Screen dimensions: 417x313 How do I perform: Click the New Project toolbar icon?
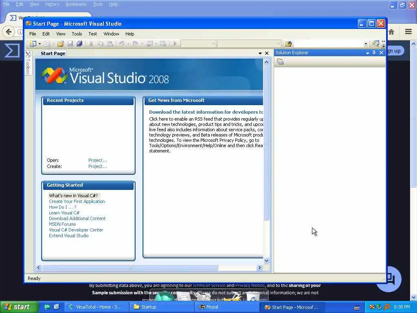click(33, 44)
